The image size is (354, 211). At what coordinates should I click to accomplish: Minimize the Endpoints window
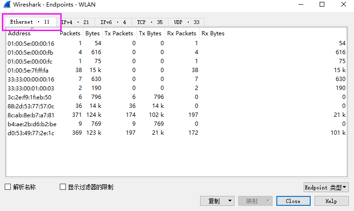pos(301,4)
